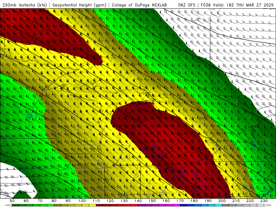The width and height of the screenshot is (276, 207).
Task: Click the magenta segment of the color bar
Action: point(176,205)
